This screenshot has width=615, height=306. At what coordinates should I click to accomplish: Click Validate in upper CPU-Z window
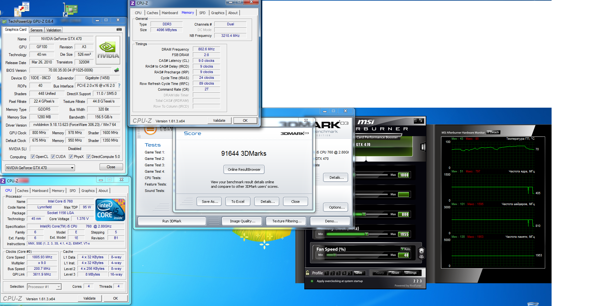tap(219, 120)
